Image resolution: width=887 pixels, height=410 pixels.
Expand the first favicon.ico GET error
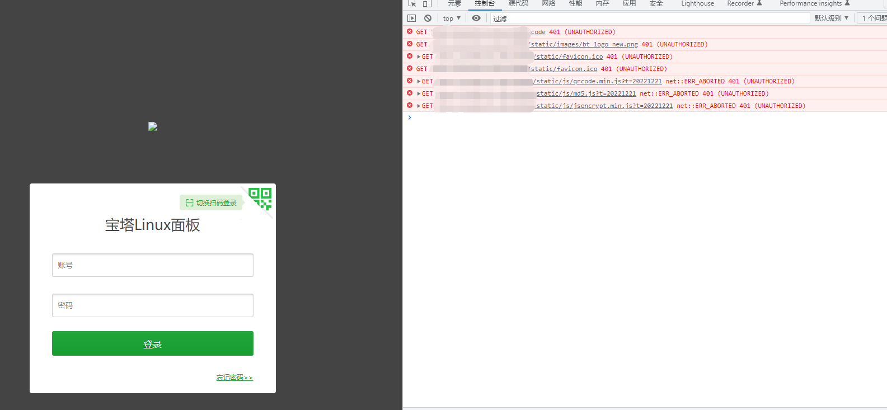pos(419,56)
